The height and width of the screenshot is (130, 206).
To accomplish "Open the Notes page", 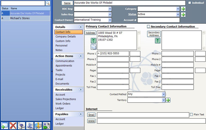I will (x=59, y=50).
